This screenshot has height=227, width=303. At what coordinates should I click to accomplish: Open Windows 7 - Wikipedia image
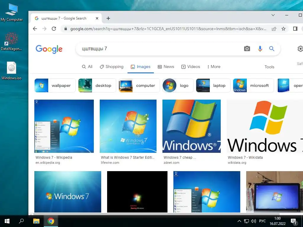click(x=64, y=126)
